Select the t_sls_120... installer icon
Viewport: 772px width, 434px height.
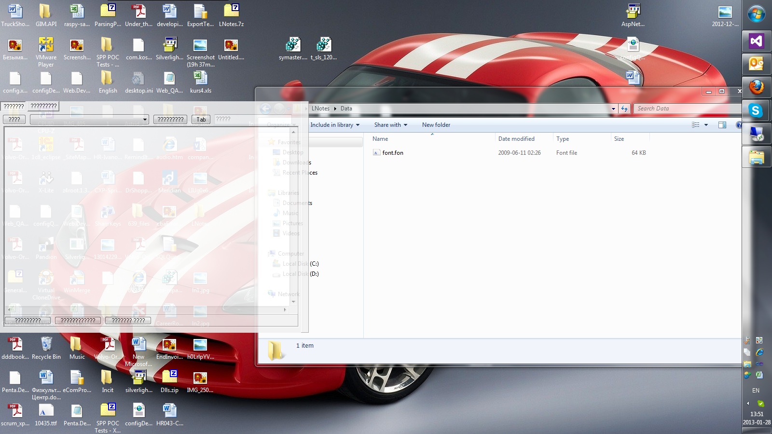pos(324,49)
